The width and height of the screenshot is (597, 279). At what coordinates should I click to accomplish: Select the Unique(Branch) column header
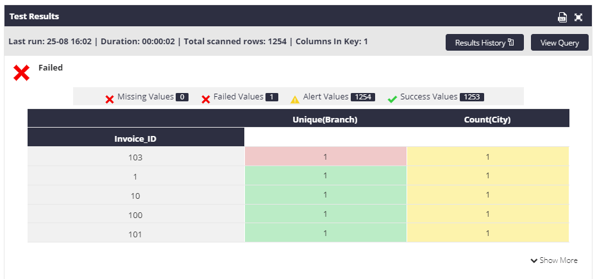(325, 119)
